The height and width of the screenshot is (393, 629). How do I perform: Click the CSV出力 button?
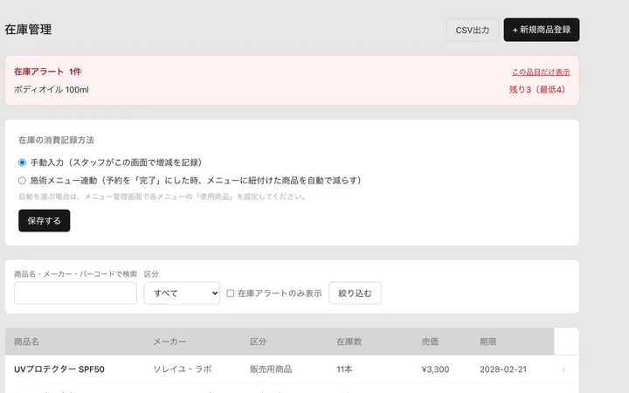[x=473, y=30]
